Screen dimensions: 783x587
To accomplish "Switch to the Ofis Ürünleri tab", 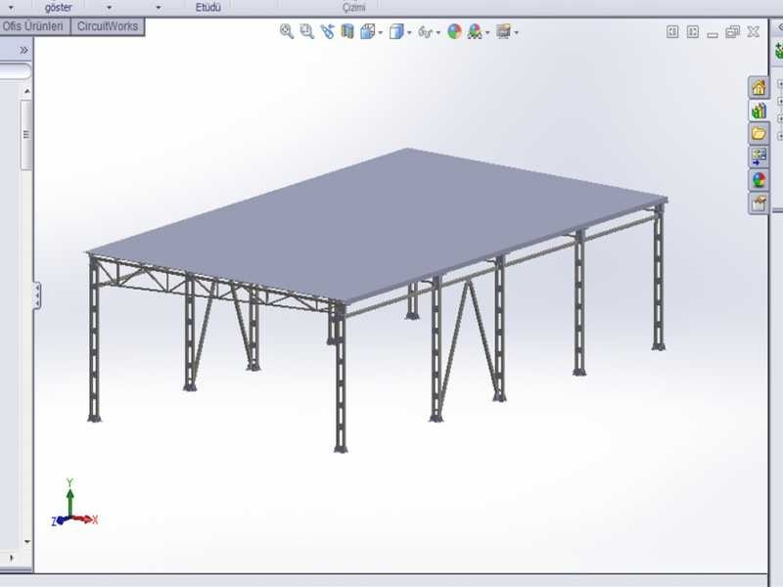I will 33,26.
